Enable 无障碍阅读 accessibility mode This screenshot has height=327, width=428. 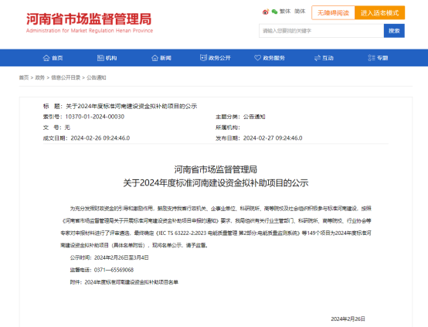333,13
